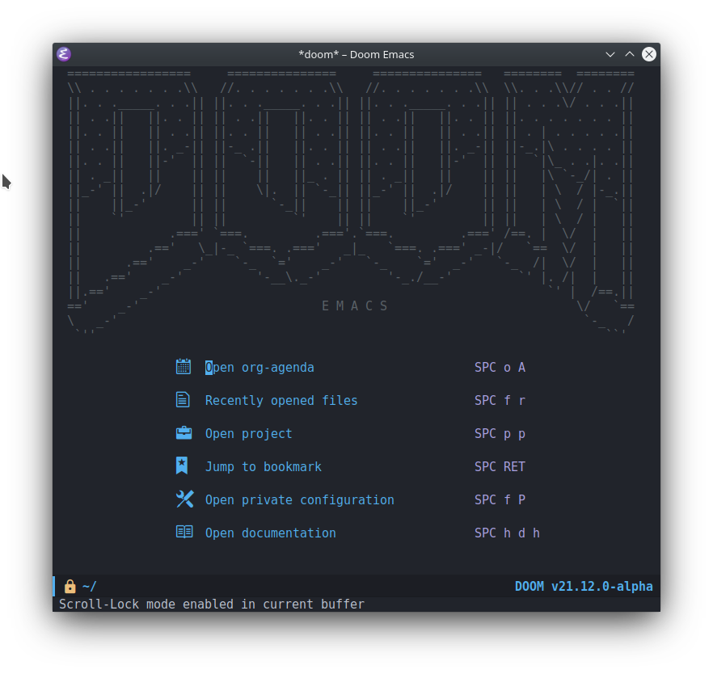Image resolution: width=713 pixels, height=674 pixels.
Task: Open the org-agenda dashboard entry
Action: pos(259,367)
